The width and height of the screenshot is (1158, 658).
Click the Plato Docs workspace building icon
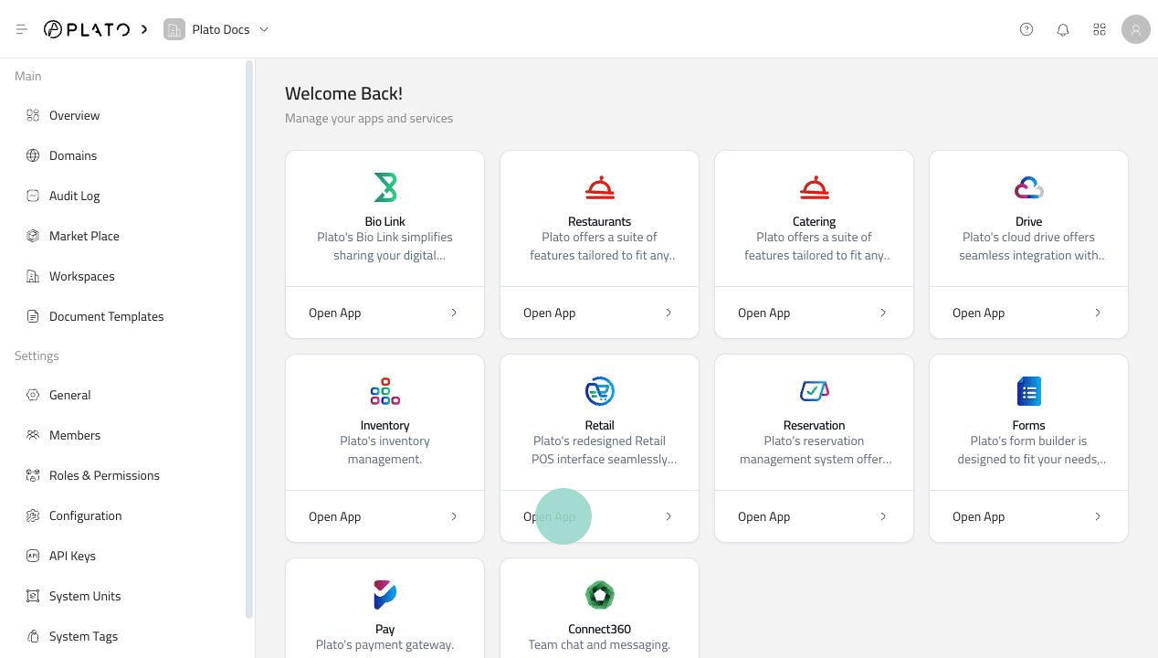click(174, 29)
